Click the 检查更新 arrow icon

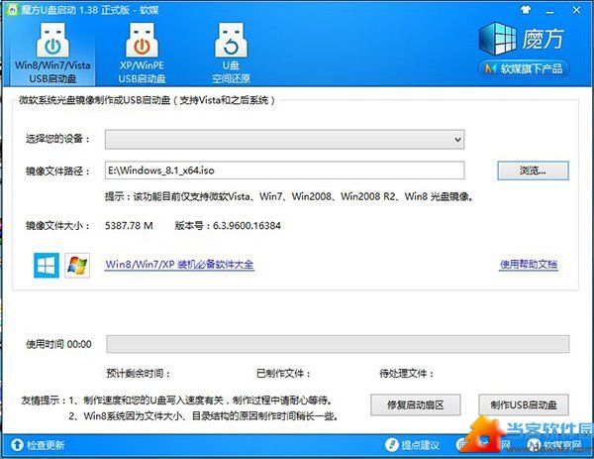17,445
